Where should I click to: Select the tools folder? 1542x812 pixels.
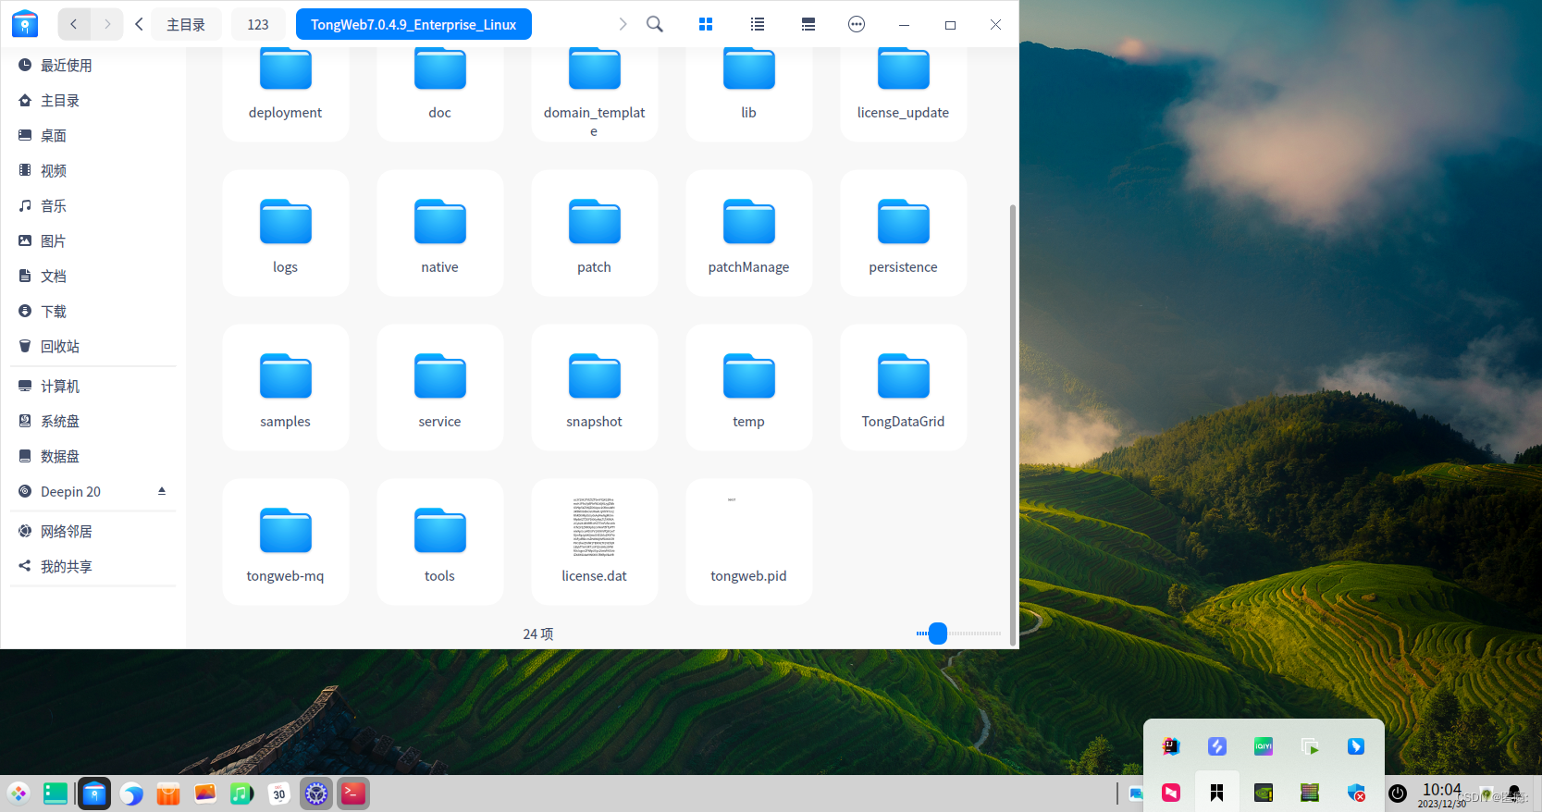tap(440, 542)
